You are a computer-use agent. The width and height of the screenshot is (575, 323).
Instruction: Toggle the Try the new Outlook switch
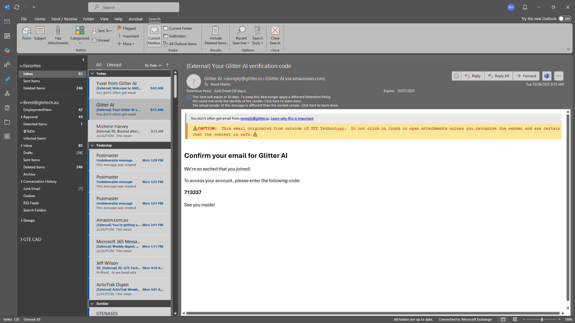[x=565, y=19]
